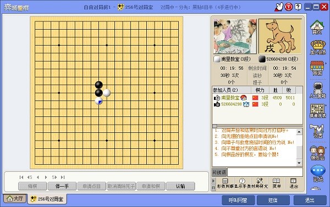Go back five moves
The height and width of the screenshot is (207, 330).
pos(30,177)
